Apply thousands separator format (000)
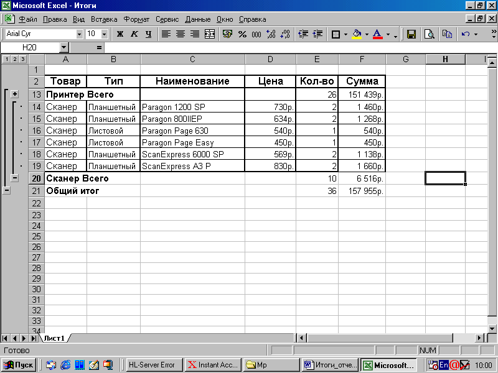Viewport: 498px width, 373px height. click(x=256, y=34)
